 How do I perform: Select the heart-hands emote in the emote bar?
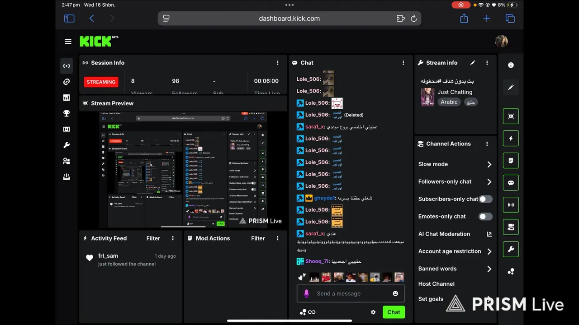(302, 277)
